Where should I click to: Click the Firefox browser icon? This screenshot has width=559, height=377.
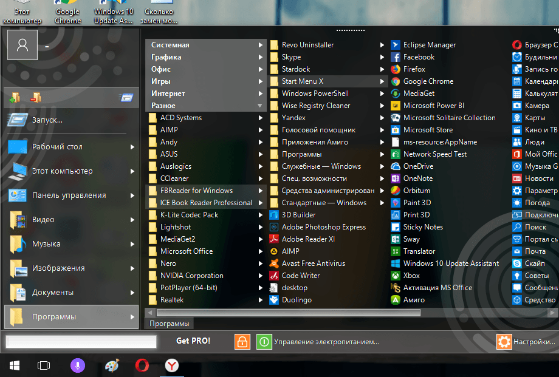tap(396, 69)
